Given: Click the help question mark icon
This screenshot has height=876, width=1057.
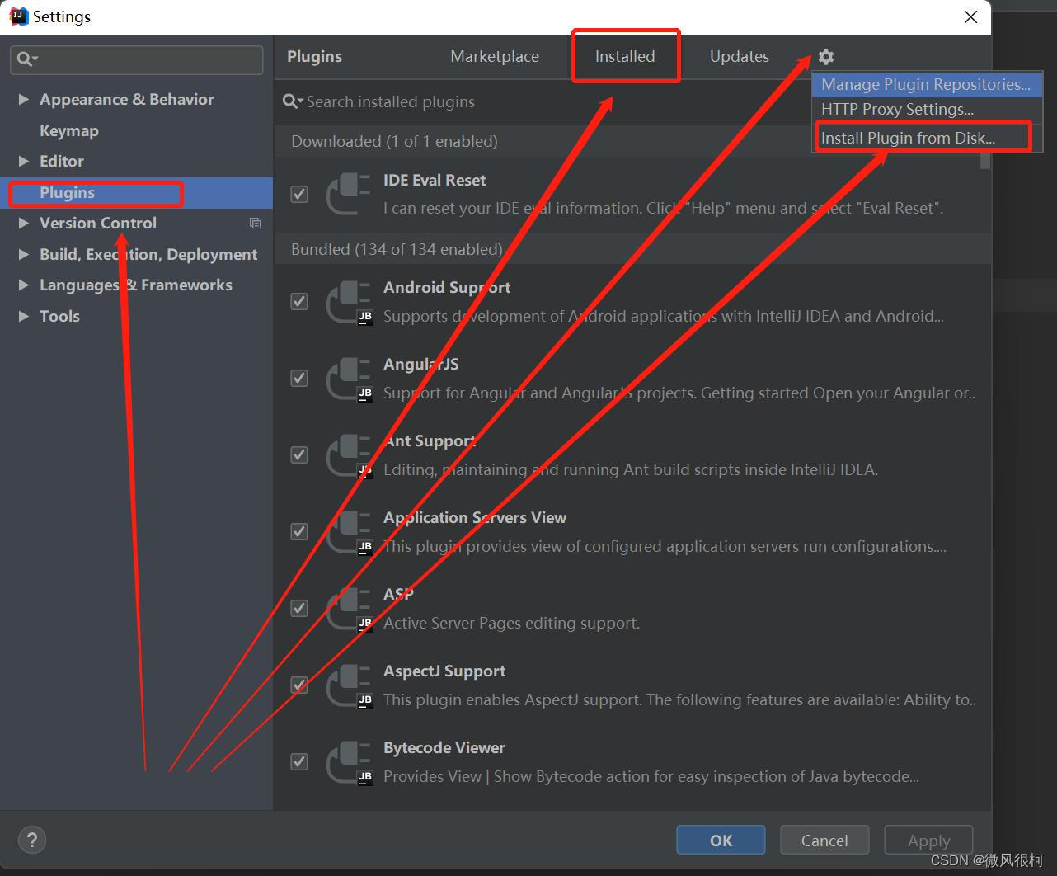Looking at the screenshot, I should (x=32, y=841).
